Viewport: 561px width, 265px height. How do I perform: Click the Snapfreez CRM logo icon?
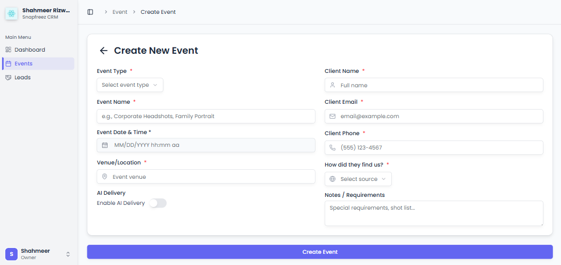coord(12,13)
